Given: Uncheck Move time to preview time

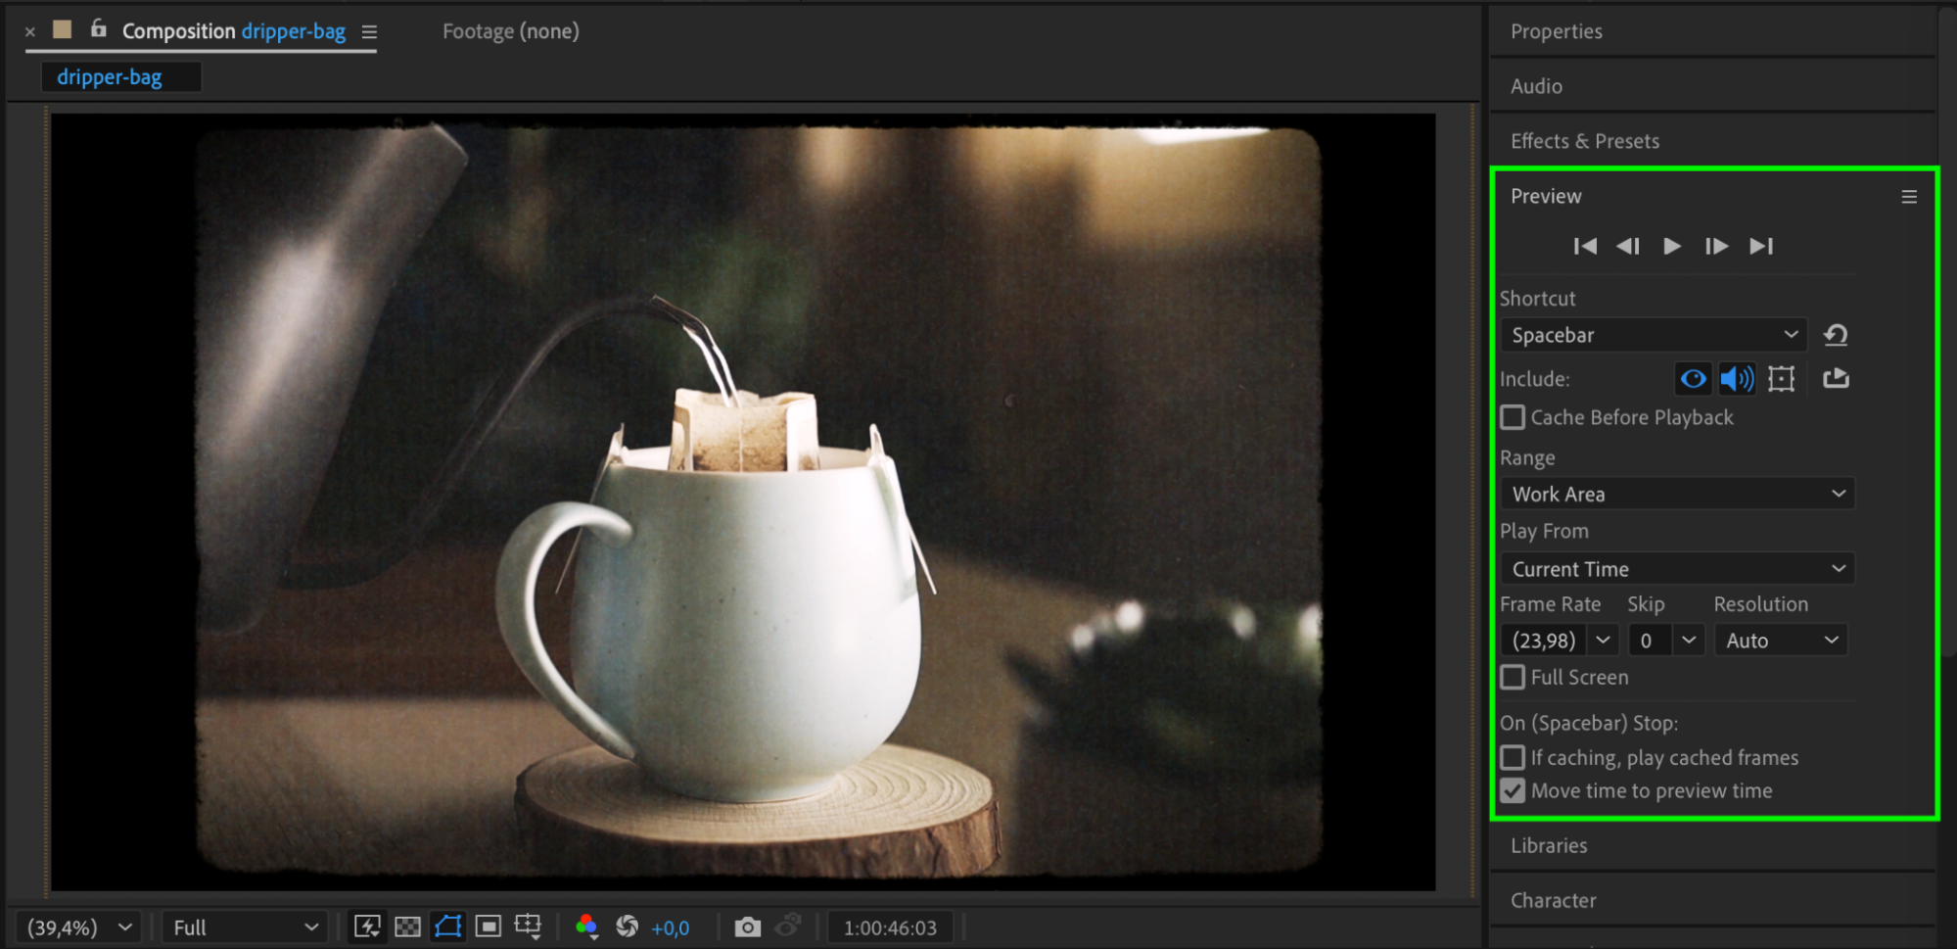Looking at the screenshot, I should pyautogui.click(x=1514, y=791).
